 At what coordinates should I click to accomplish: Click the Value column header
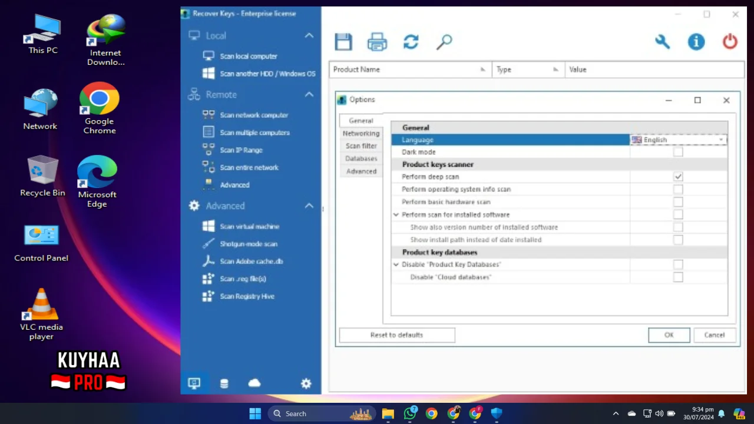pos(654,69)
